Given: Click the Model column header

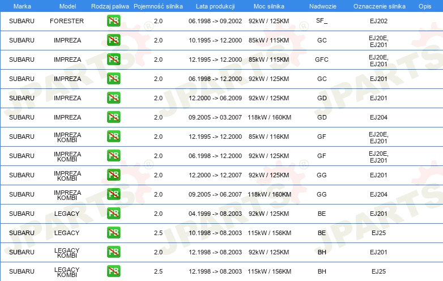Looking at the screenshot, I should (x=67, y=6).
